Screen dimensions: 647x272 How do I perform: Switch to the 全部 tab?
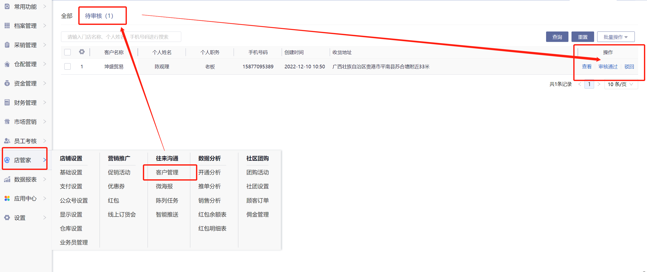click(x=67, y=16)
